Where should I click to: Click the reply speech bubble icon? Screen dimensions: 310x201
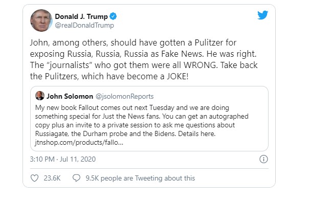pos(76,178)
